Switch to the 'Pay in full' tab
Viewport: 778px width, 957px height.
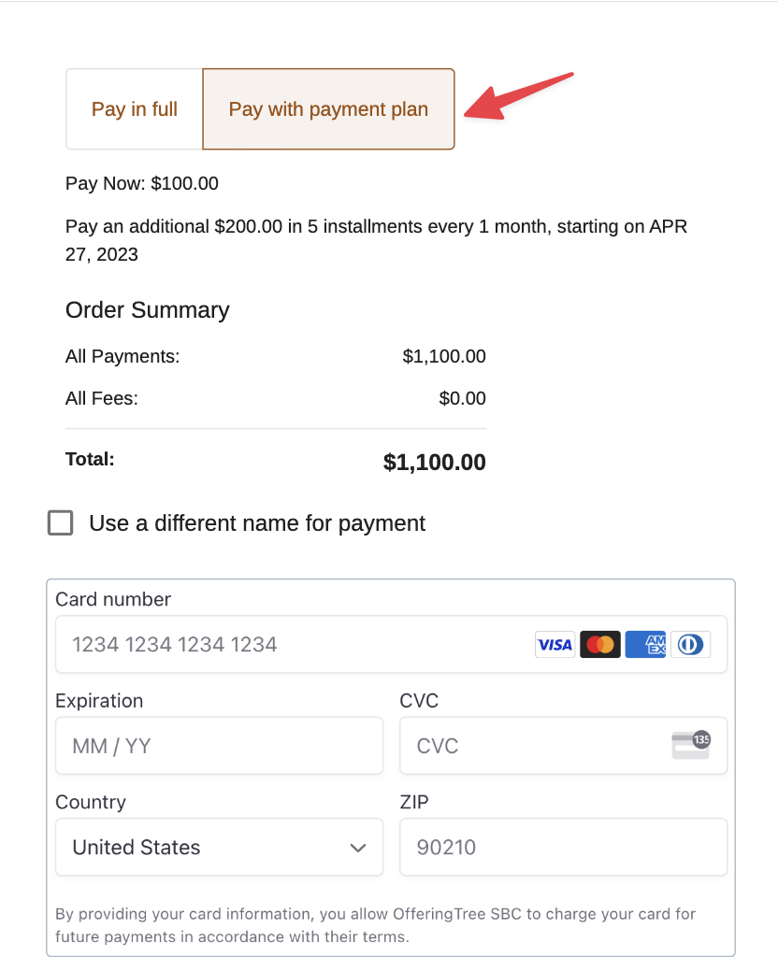[x=134, y=109]
